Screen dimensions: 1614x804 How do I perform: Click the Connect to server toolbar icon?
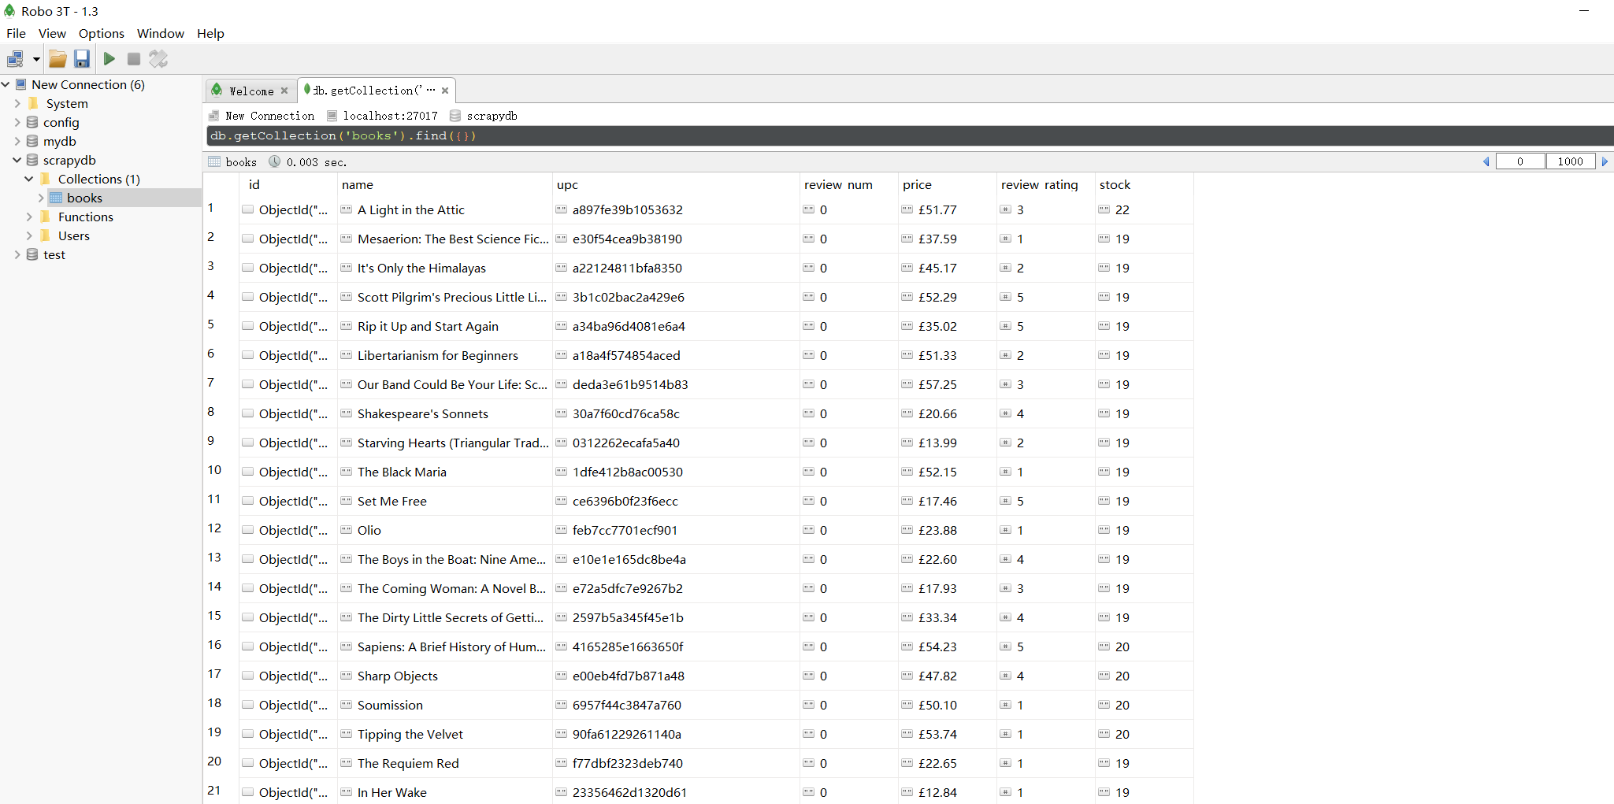point(15,59)
